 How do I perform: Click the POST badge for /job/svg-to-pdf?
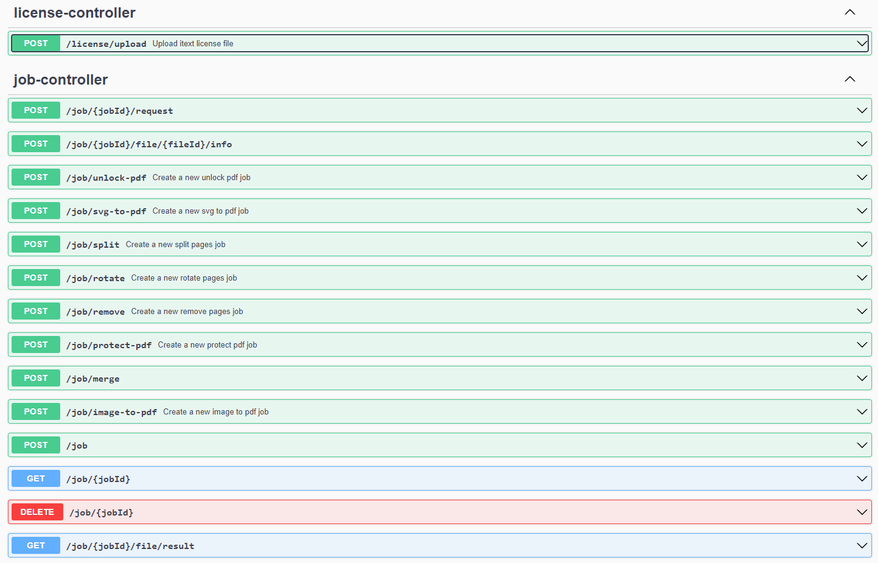click(36, 211)
